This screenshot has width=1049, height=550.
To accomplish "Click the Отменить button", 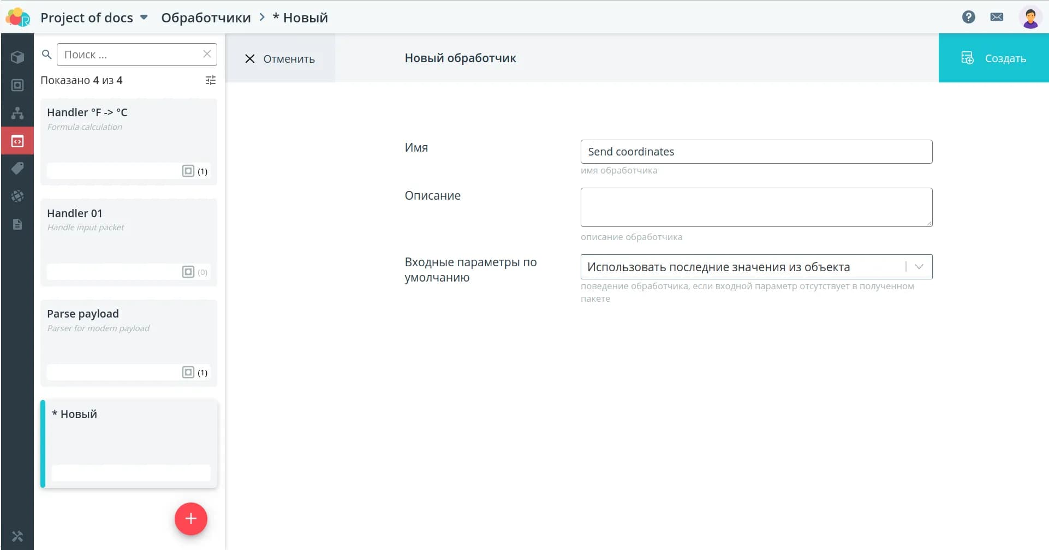I will click(280, 58).
